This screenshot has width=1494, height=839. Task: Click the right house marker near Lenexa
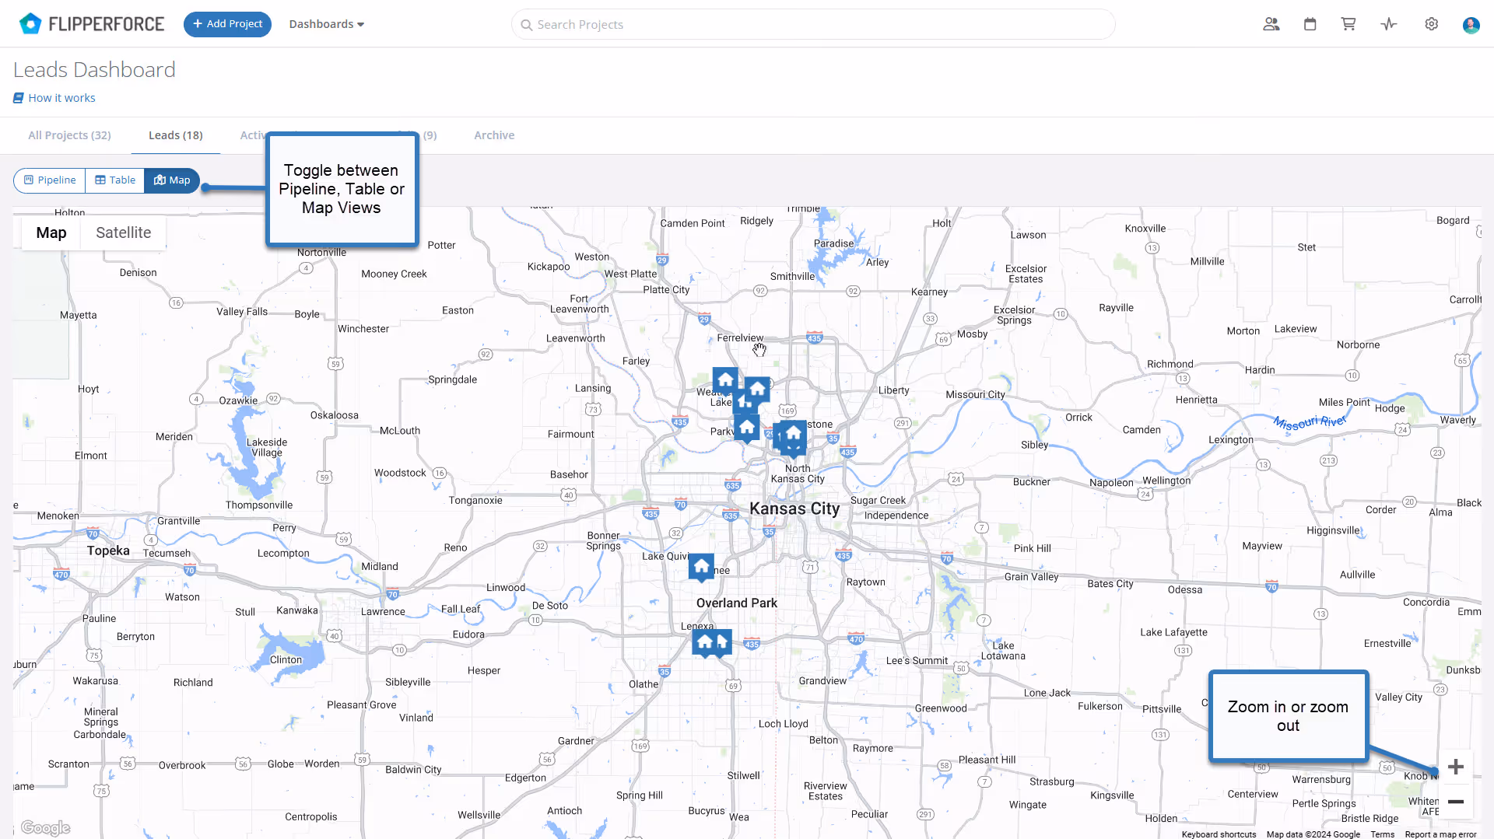point(724,643)
